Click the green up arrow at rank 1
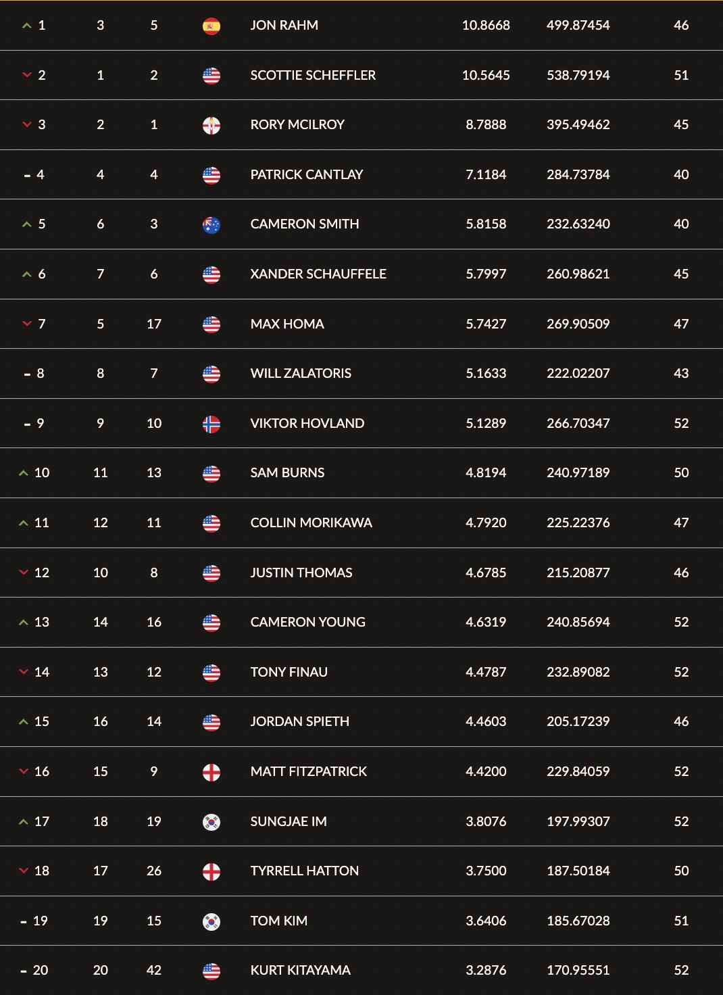 coord(27,26)
